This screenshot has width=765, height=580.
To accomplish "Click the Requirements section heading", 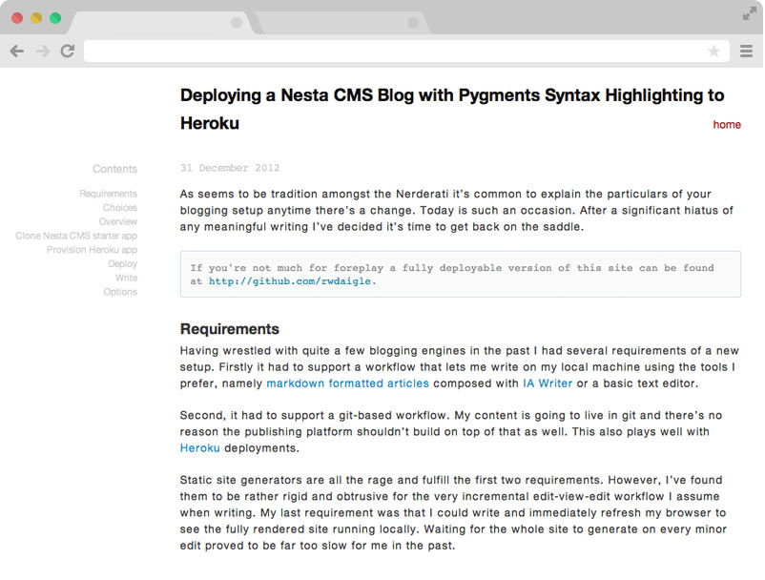I will [230, 329].
